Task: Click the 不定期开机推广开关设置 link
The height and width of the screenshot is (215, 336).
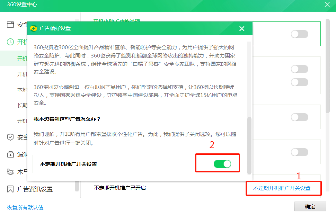Action: pos(282,188)
